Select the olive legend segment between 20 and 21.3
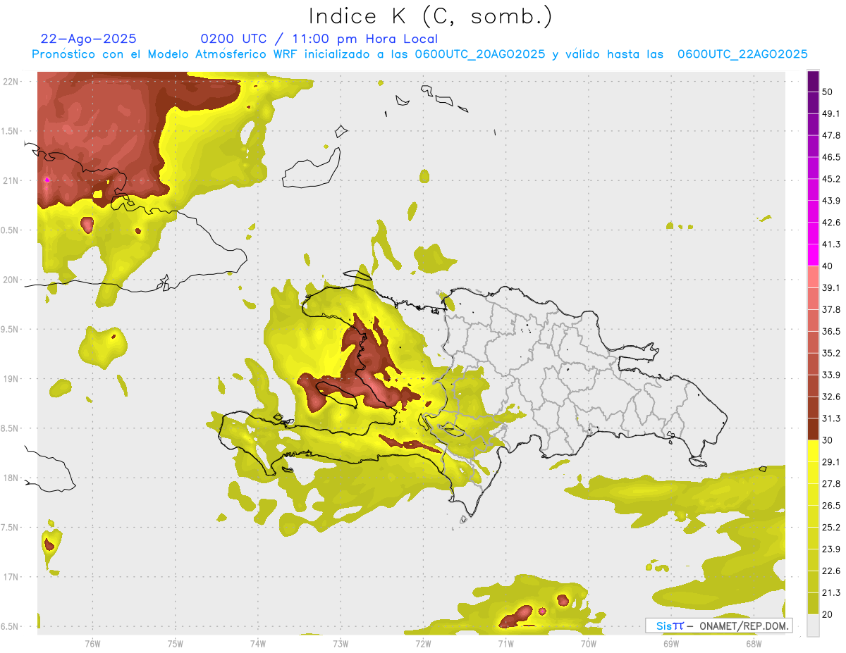Image resolution: width=846 pixels, height=653 pixels. (814, 603)
